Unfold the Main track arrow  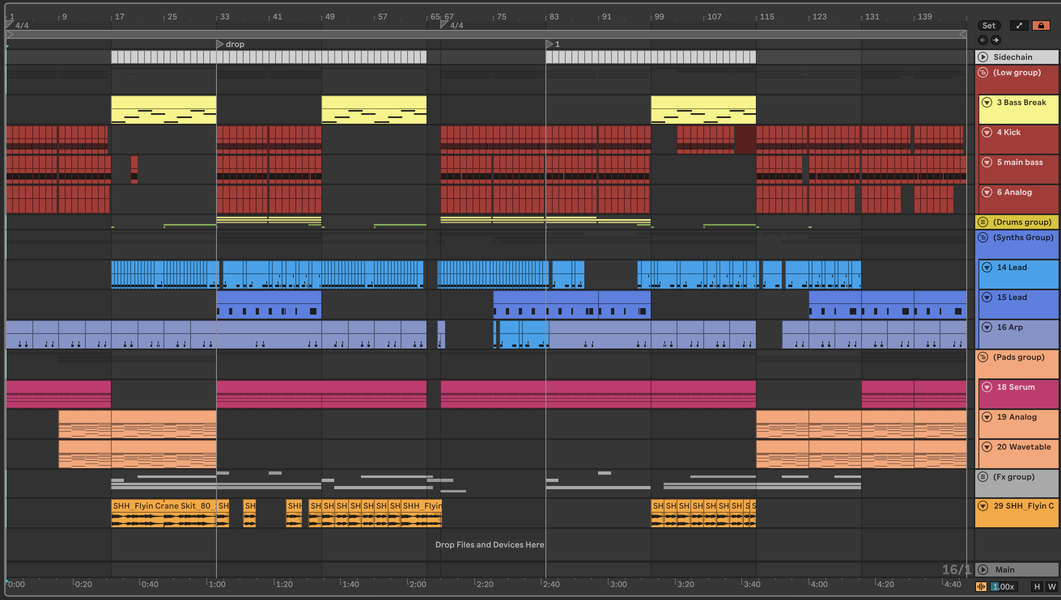(x=983, y=570)
